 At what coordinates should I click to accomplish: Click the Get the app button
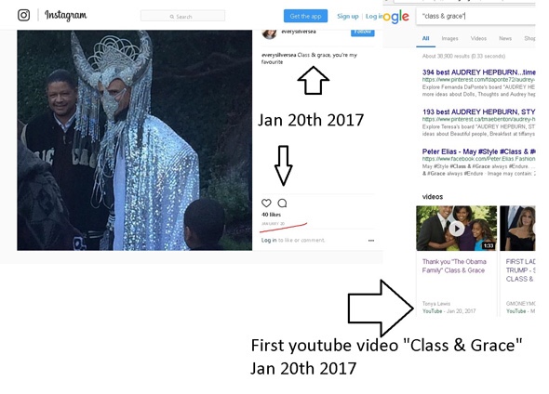[x=305, y=16]
